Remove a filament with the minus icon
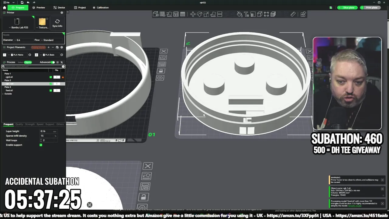Viewport: 389px width, 219px height. [53, 47]
